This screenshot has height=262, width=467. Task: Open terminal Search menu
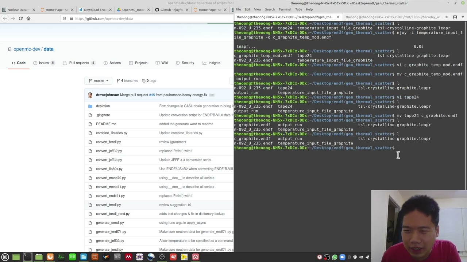coord(270,9)
